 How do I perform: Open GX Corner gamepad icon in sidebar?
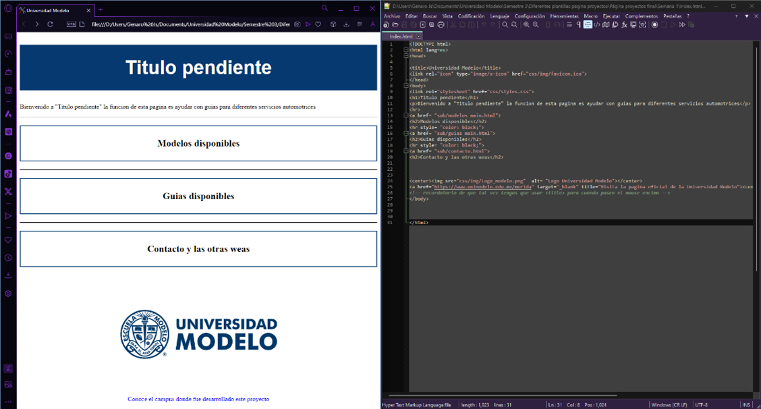point(8,36)
